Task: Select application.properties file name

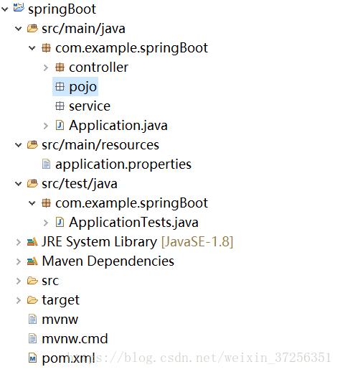Action: (123, 164)
